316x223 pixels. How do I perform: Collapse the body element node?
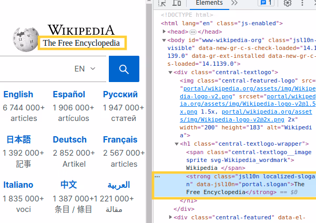pyautogui.click(x=164, y=40)
